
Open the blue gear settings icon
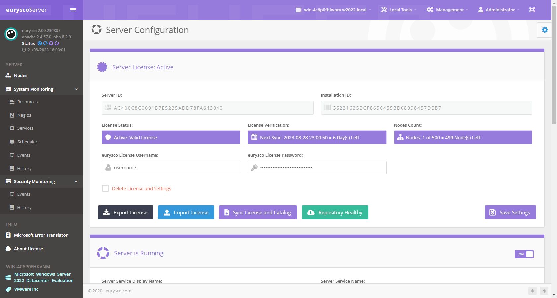[x=545, y=30]
